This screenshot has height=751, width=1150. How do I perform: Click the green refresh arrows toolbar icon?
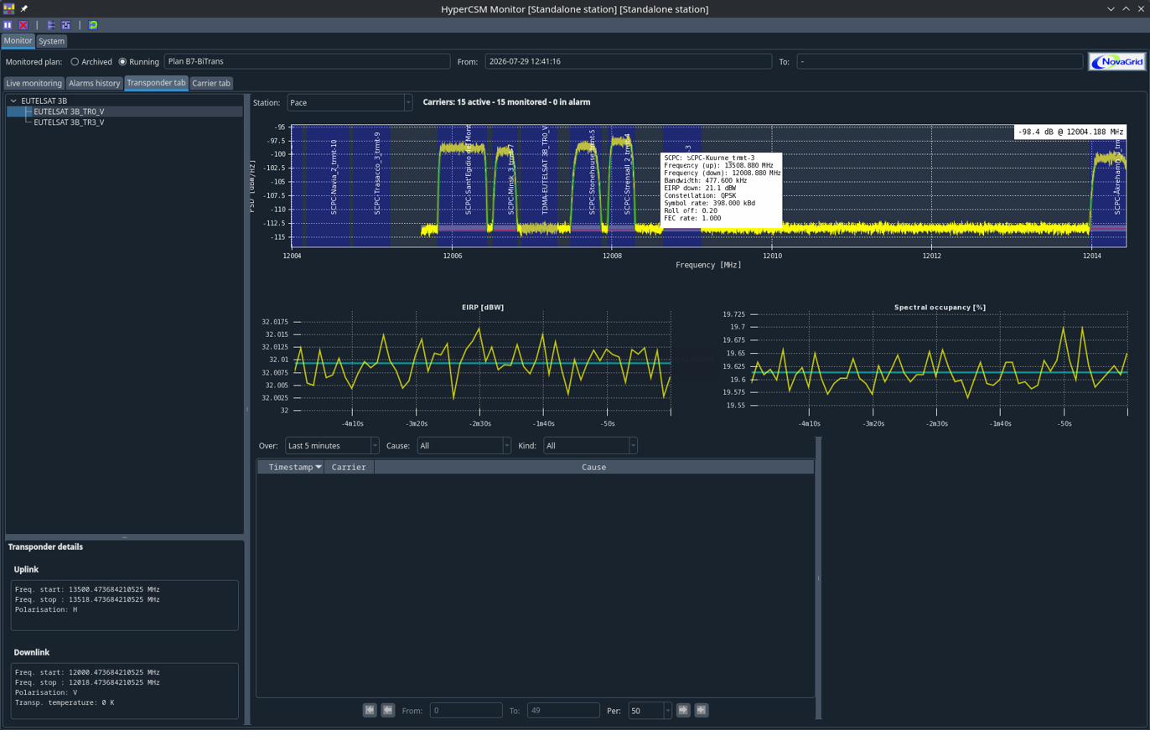pyautogui.click(x=93, y=25)
